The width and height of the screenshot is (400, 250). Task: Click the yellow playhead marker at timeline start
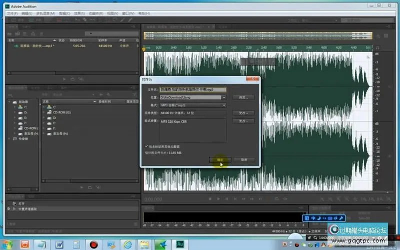point(144,49)
